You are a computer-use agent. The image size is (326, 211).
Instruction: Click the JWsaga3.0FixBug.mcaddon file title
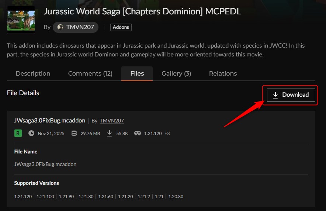coord(49,121)
